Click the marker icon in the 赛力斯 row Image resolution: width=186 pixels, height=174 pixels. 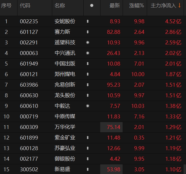[88, 32]
